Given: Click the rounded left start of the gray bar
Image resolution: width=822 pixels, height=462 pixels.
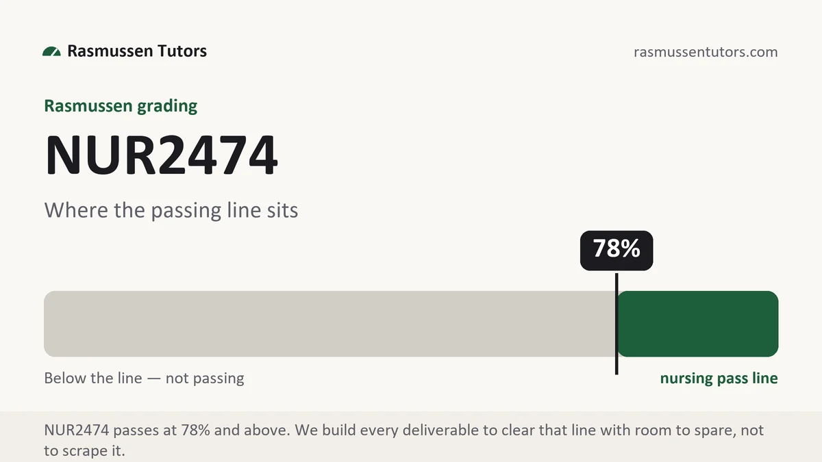Looking at the screenshot, I should point(51,324).
